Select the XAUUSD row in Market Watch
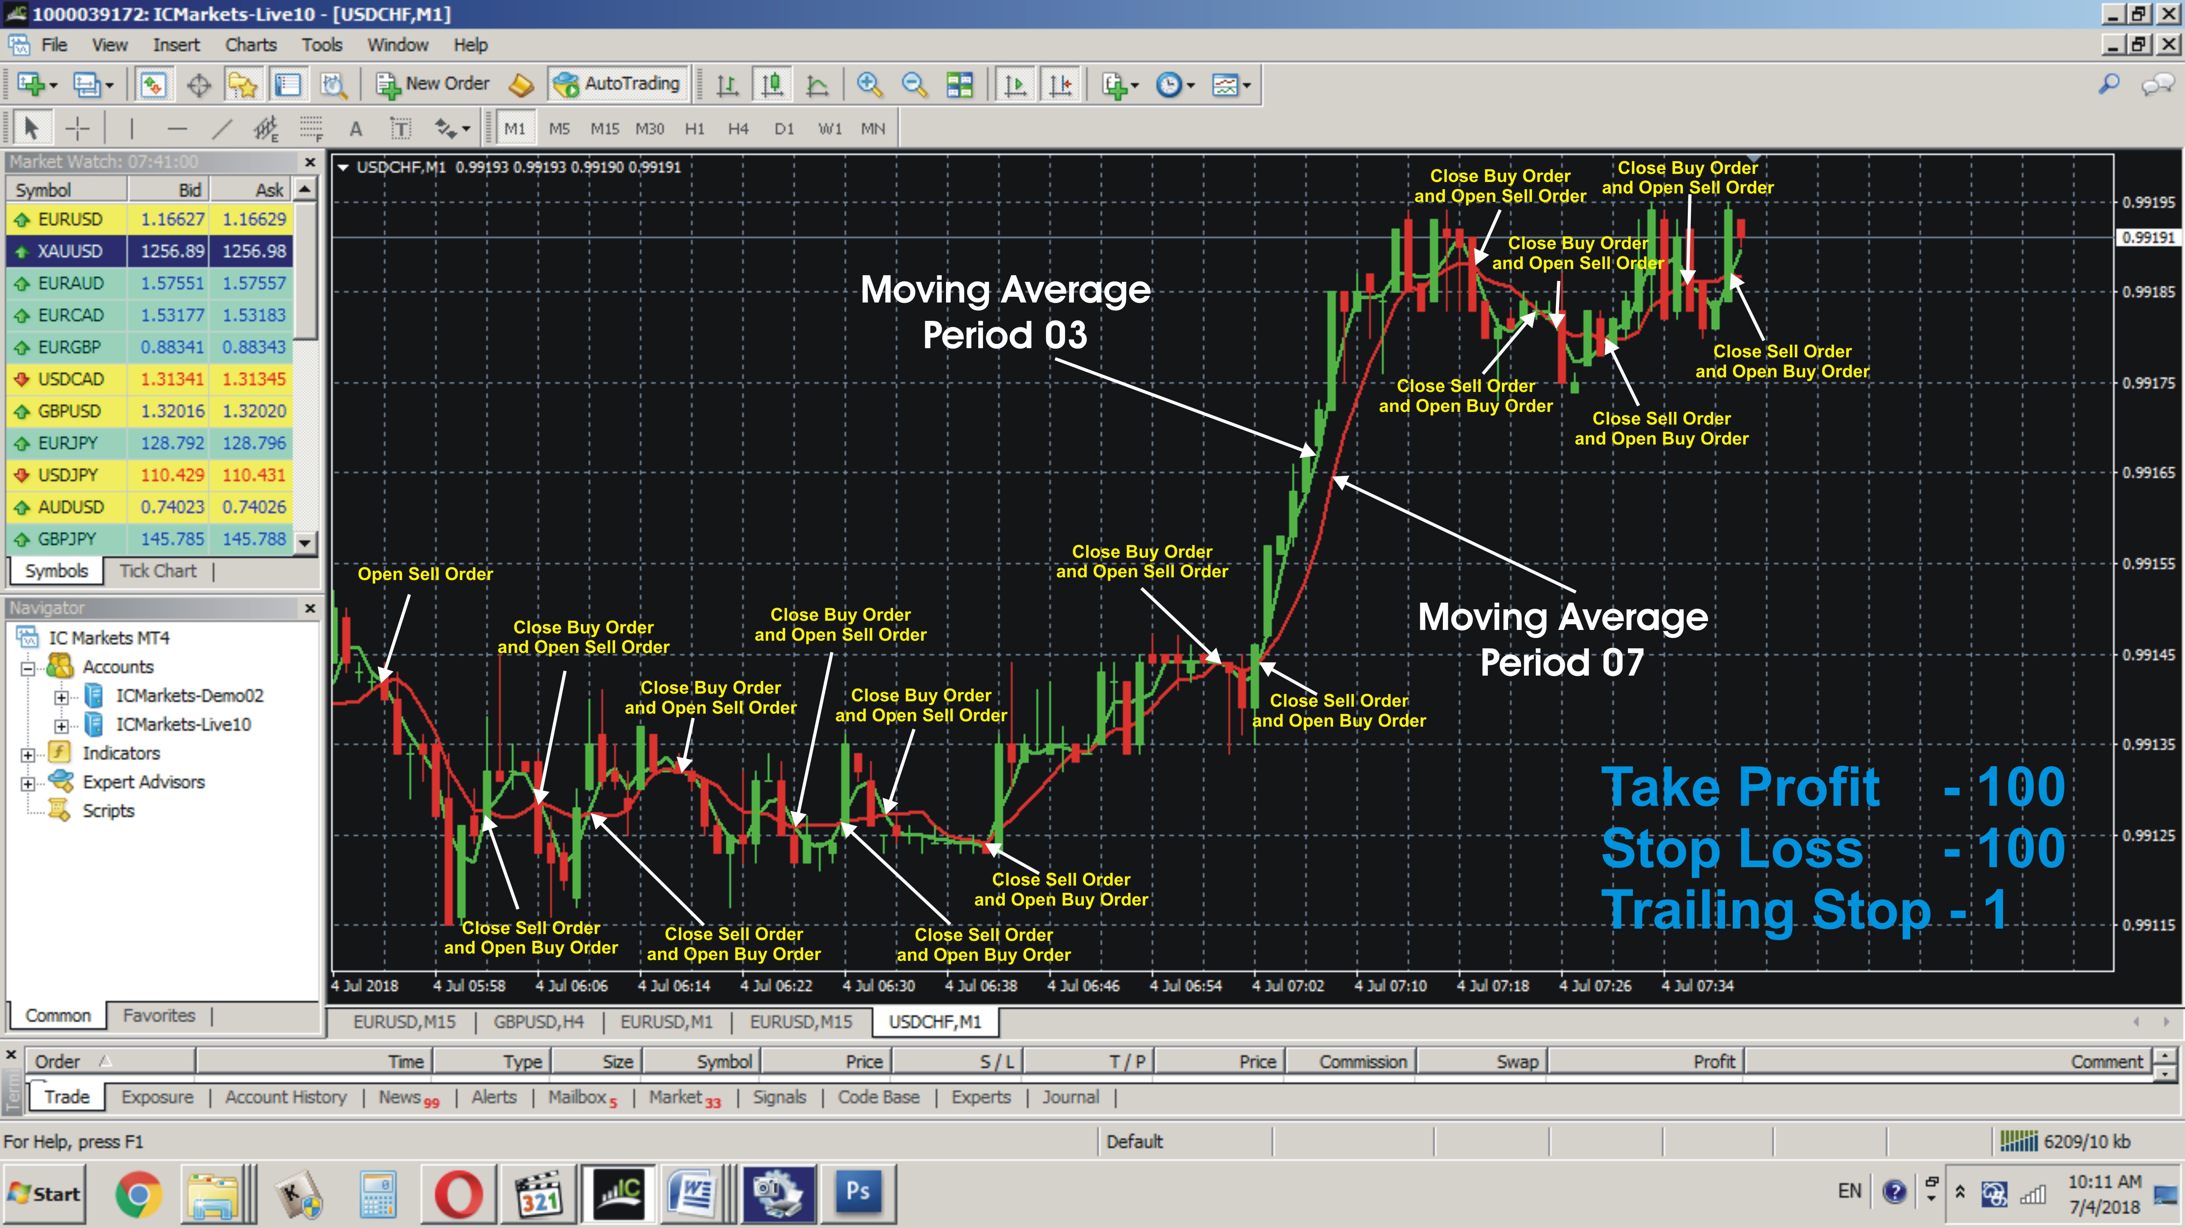 [150, 251]
